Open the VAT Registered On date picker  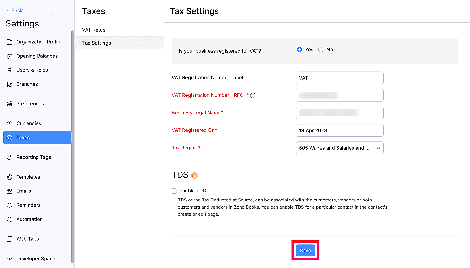tap(339, 130)
